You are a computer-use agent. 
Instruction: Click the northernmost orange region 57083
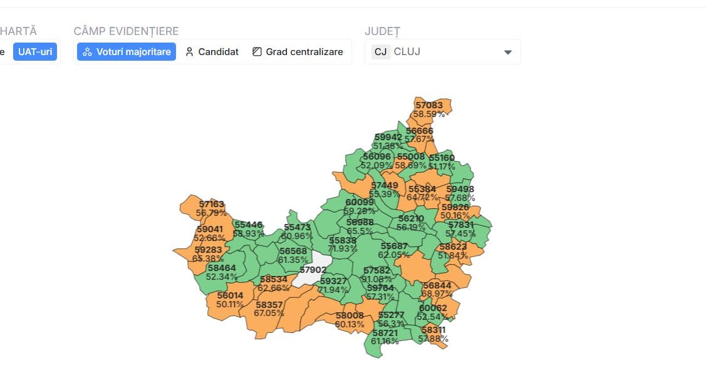point(429,105)
